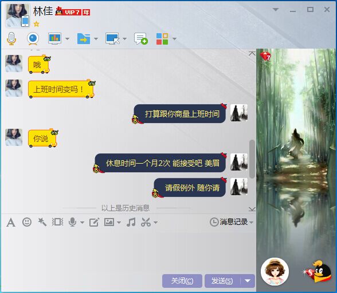The height and width of the screenshot is (293, 337).
Task: Expand presentation options dropdown arrow
Action: pyautogui.click(x=67, y=39)
